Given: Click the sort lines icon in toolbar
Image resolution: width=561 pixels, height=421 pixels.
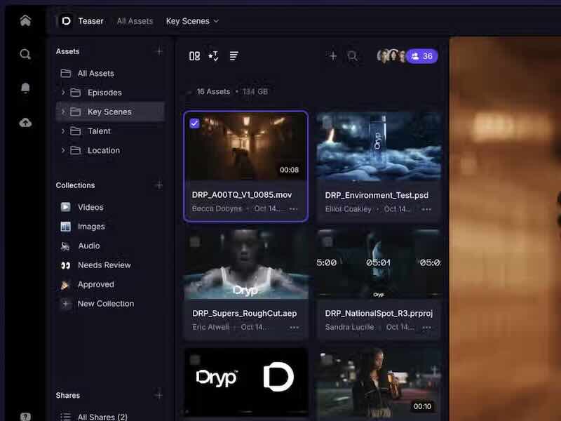Looking at the screenshot, I should [234, 56].
